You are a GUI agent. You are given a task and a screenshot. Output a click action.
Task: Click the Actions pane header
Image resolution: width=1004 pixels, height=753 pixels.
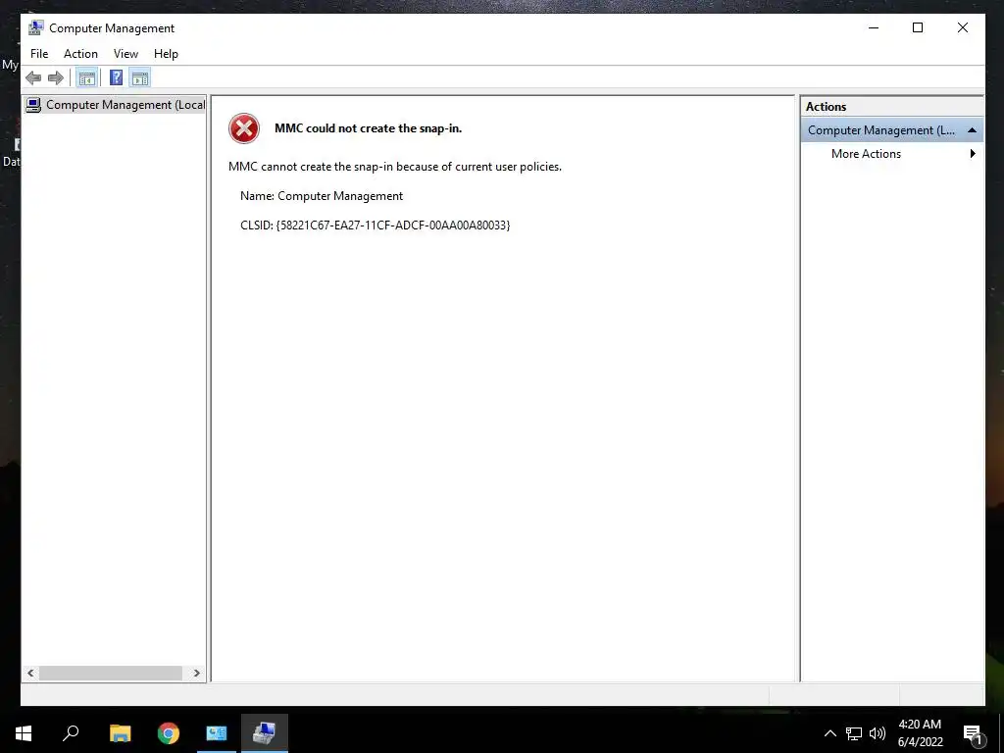point(891,106)
